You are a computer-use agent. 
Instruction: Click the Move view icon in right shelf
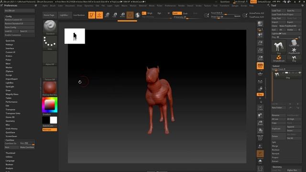point(260,116)
